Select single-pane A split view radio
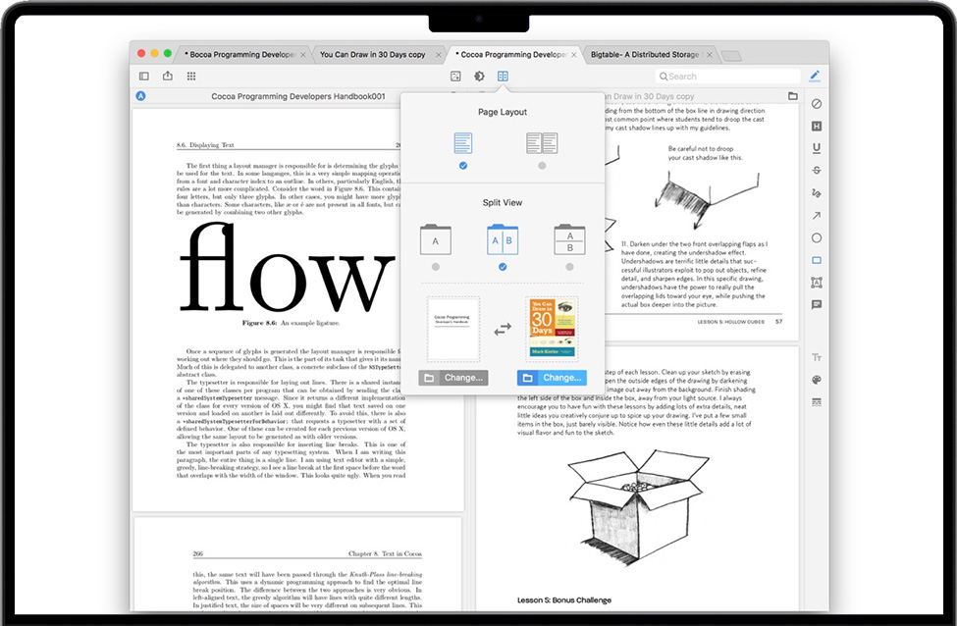Image resolution: width=957 pixels, height=626 pixels. [x=435, y=267]
